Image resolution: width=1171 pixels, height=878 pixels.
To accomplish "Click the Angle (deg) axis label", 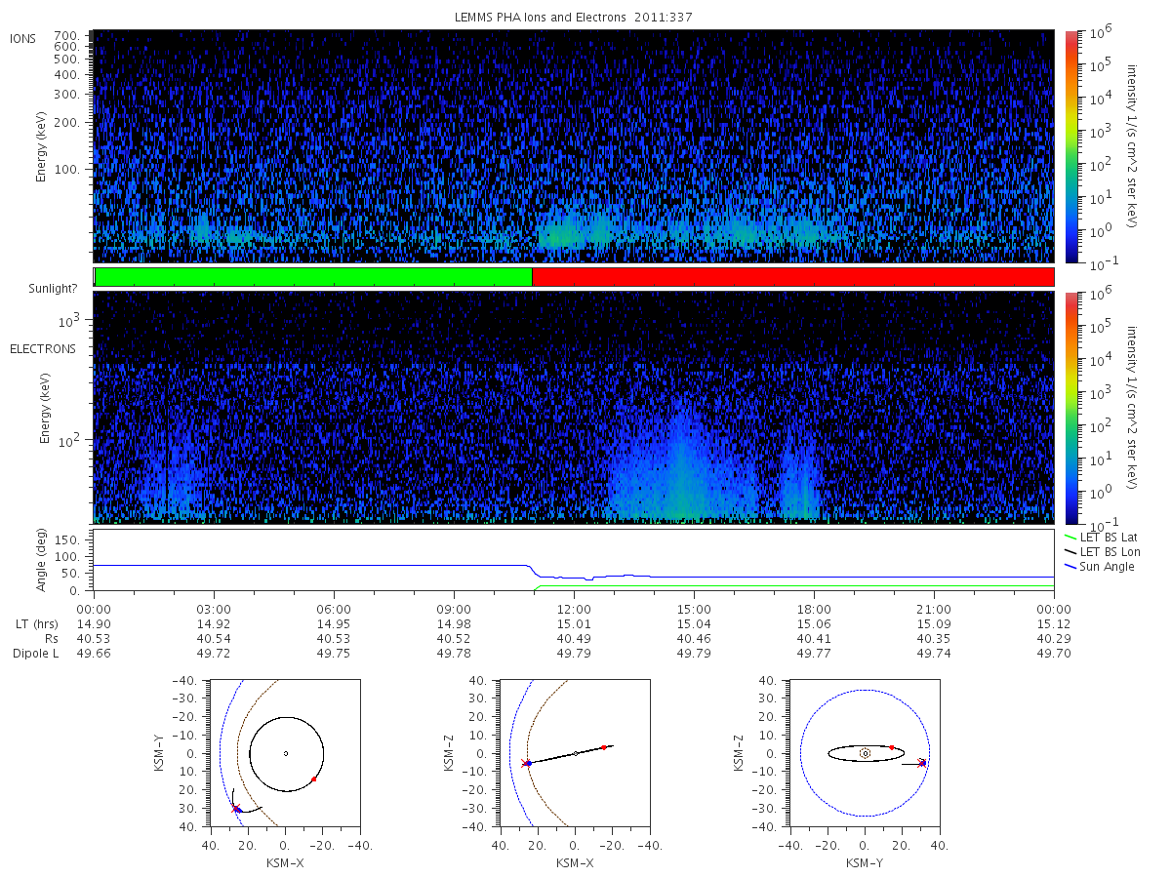I will click(45, 564).
